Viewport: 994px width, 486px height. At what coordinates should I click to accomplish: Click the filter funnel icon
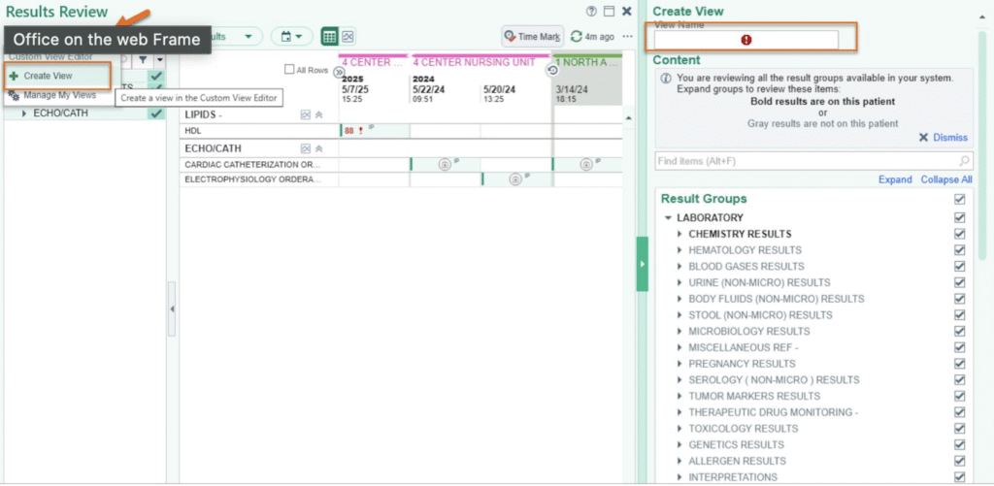(143, 60)
